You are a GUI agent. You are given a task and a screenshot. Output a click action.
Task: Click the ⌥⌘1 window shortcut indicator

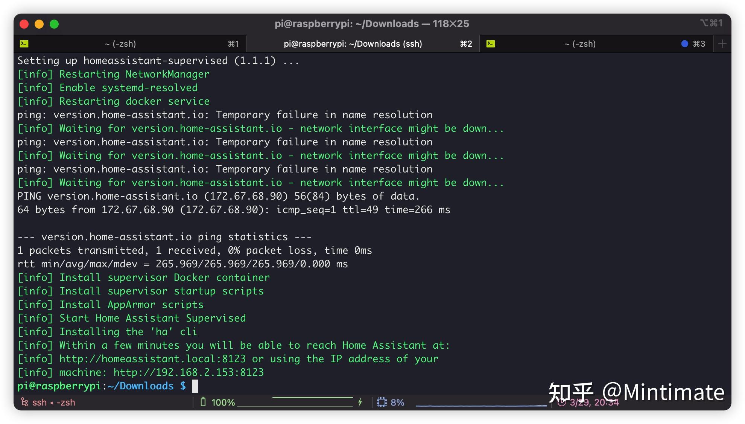pyautogui.click(x=711, y=23)
